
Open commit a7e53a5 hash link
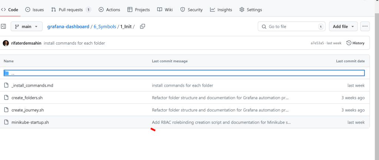pos(317,43)
